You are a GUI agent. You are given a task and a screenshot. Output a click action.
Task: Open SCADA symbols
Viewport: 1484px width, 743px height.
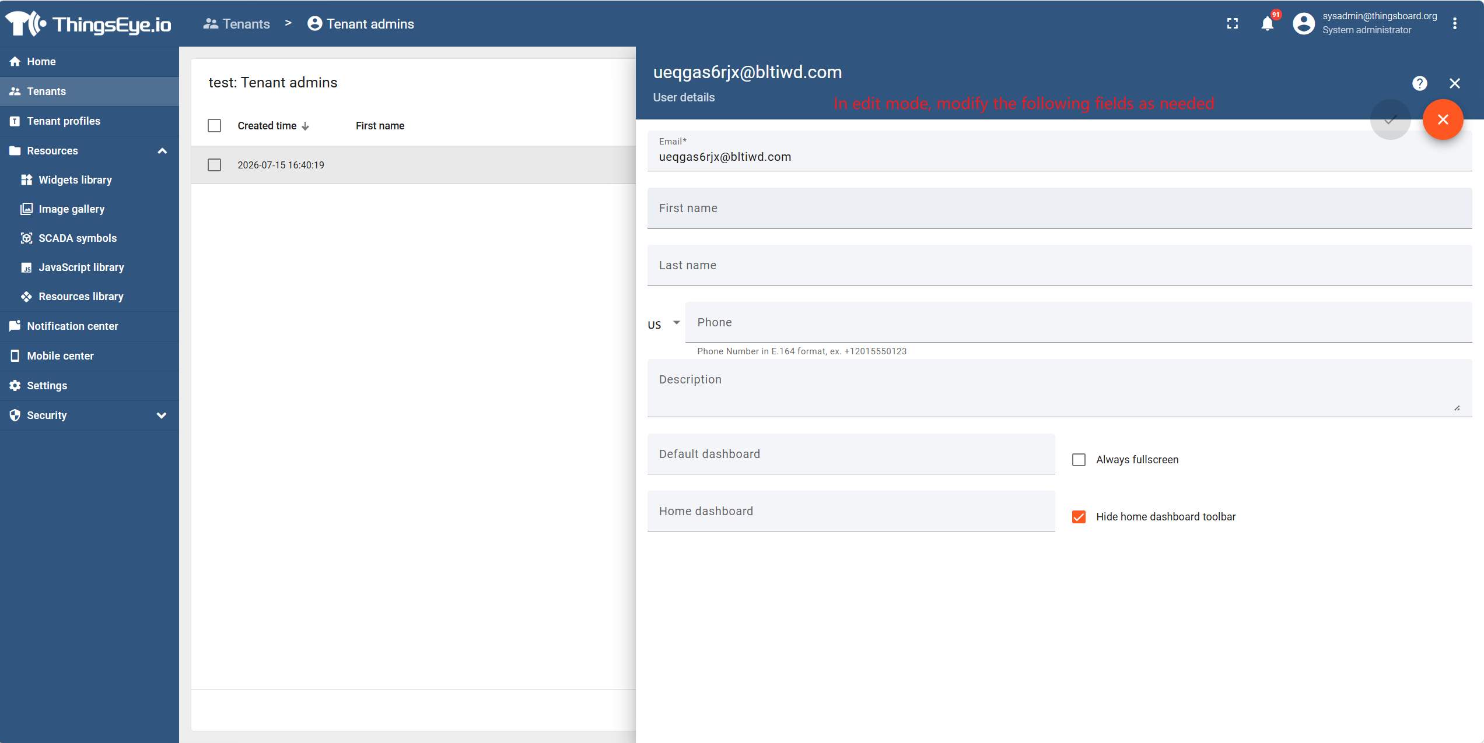pos(89,238)
